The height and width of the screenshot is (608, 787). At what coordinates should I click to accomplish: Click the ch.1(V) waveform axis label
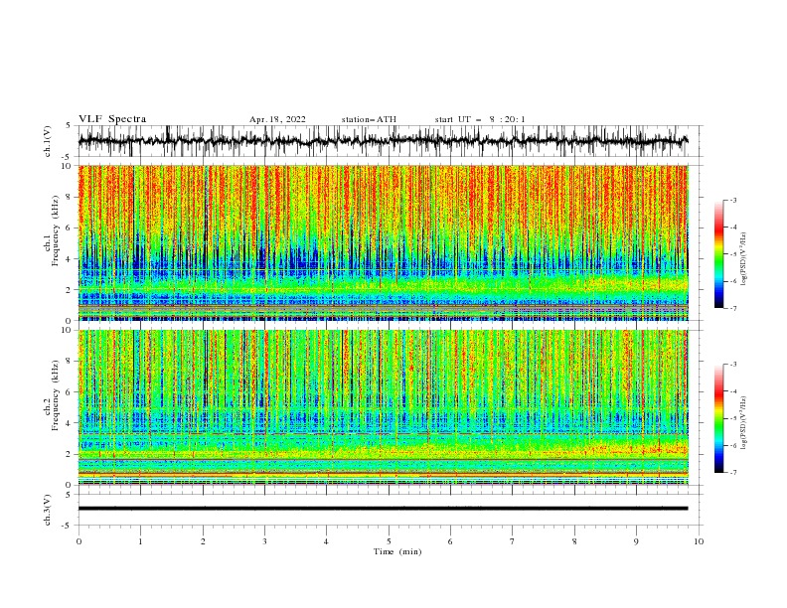[48, 141]
